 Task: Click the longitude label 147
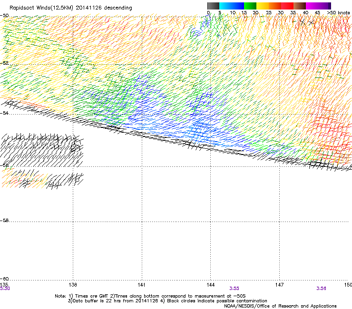pos(279,285)
